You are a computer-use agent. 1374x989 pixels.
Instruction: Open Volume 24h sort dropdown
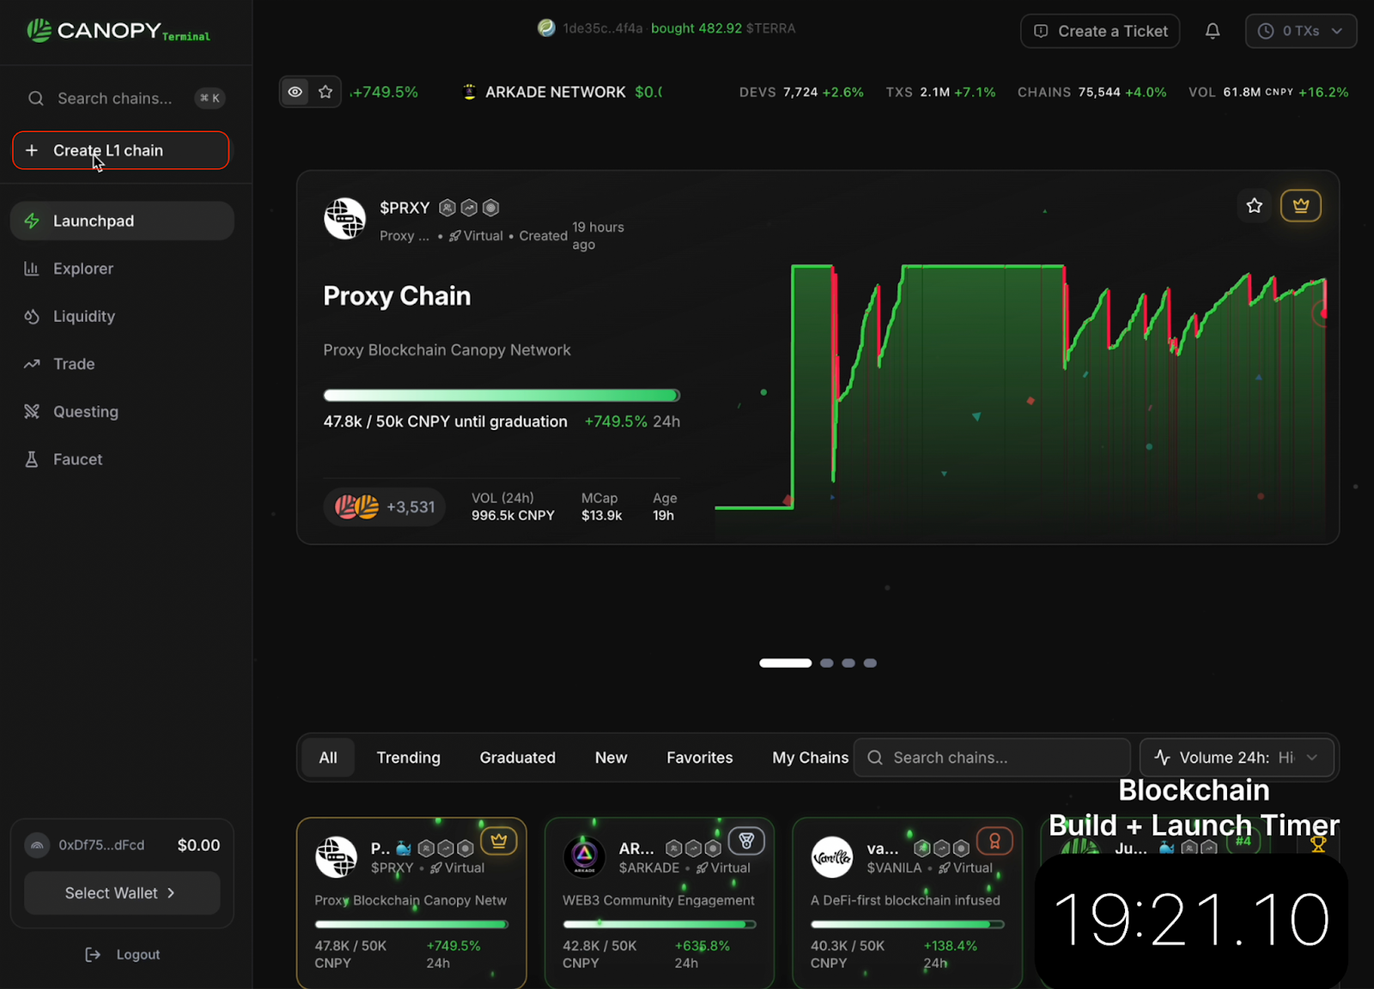[1237, 758]
